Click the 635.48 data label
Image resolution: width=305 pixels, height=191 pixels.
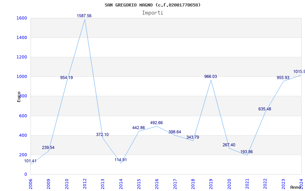coord(265,109)
